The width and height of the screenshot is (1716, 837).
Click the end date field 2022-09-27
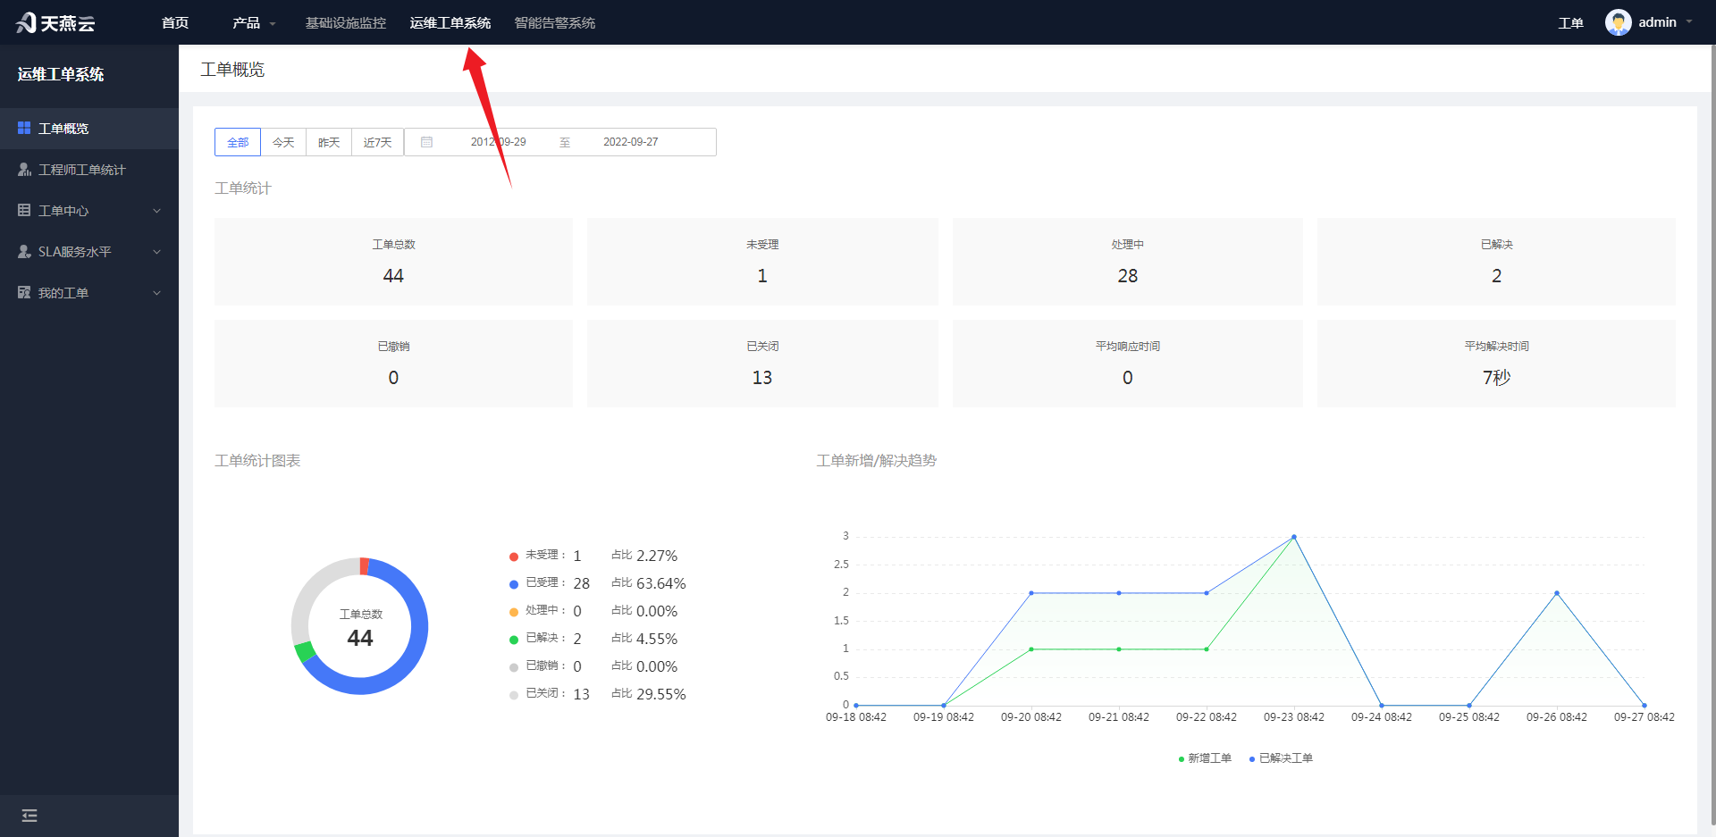631,142
